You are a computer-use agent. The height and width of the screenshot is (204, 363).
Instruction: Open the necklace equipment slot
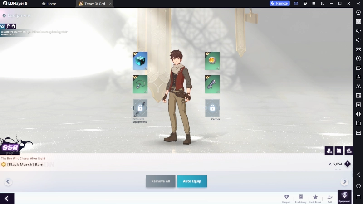point(140,84)
